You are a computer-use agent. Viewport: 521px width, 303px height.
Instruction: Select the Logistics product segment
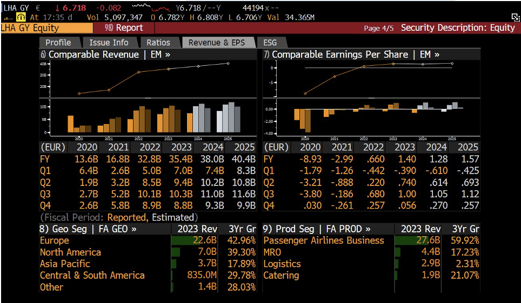(371, 264)
